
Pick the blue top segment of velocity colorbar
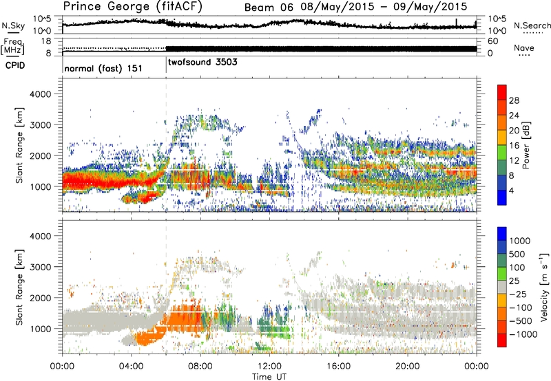[x=502, y=234]
